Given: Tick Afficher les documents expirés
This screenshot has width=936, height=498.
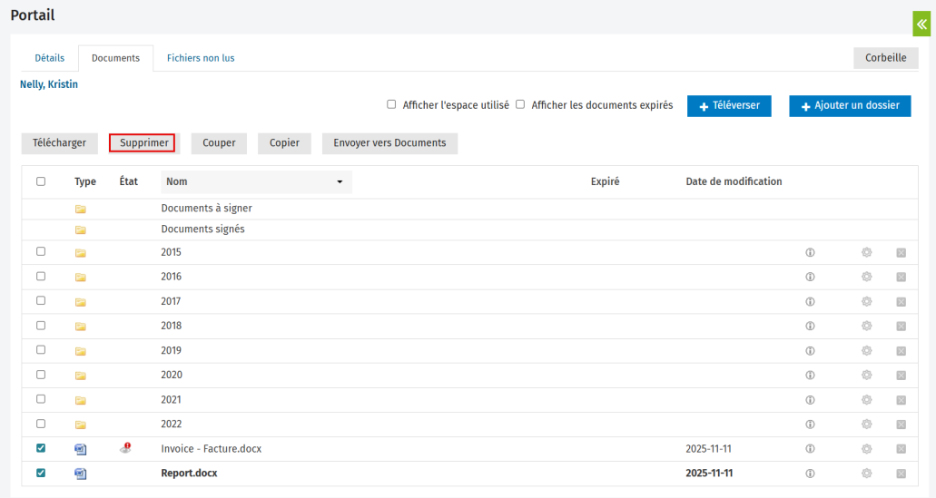Looking at the screenshot, I should (520, 104).
